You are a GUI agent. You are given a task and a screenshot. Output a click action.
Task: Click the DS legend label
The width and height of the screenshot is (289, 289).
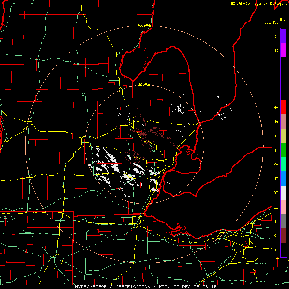pos(276,193)
